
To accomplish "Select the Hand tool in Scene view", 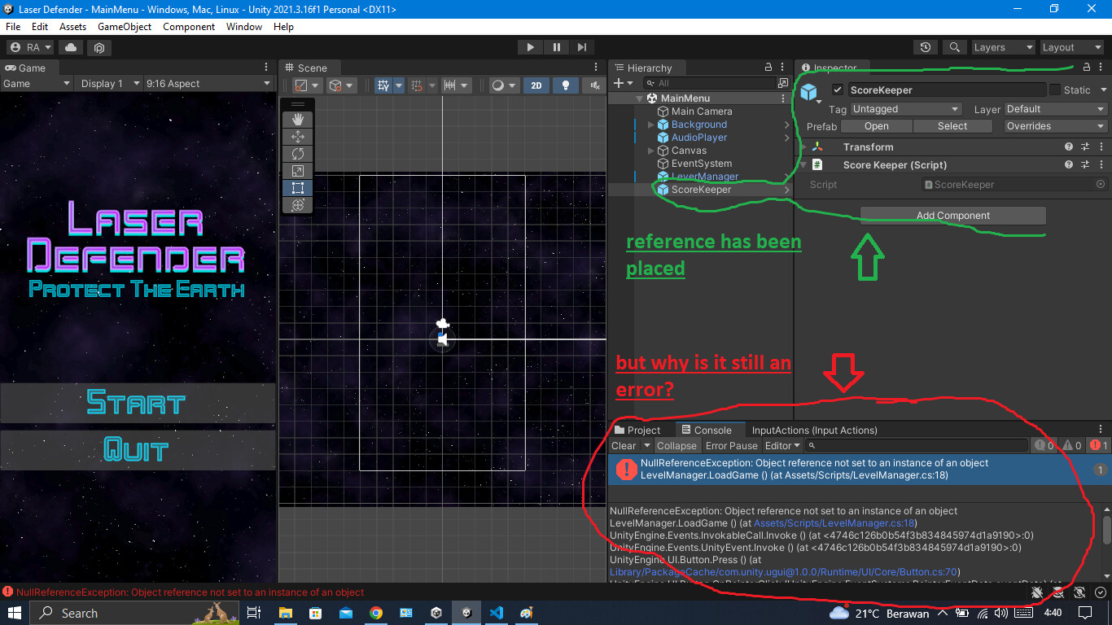I will tap(298, 120).
